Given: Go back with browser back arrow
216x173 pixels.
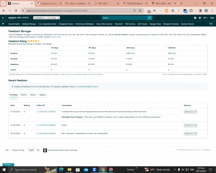Looking at the screenshot, I should [4, 11].
